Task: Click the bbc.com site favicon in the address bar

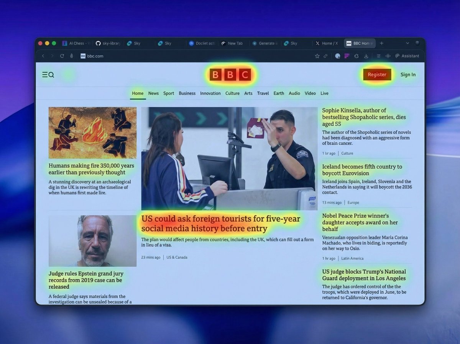Action: 83,56
